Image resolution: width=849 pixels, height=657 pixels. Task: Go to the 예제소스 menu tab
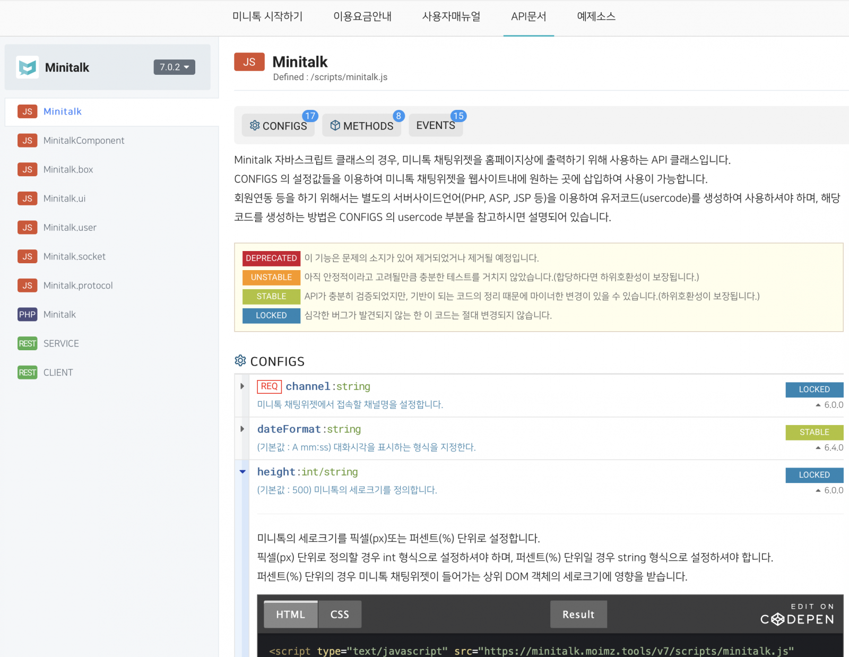click(x=596, y=17)
